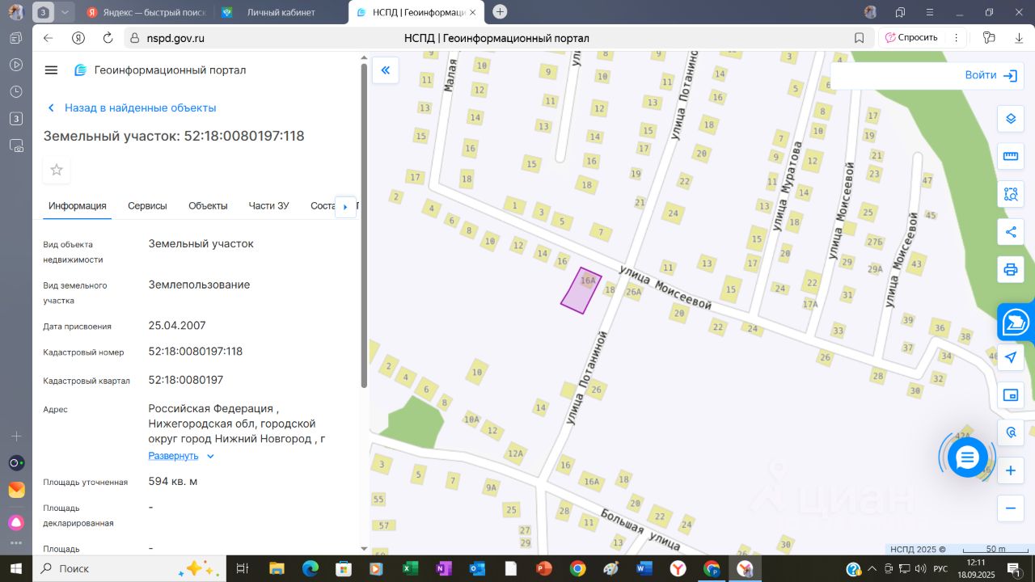Zoom in the map with plus button

pos(1010,470)
